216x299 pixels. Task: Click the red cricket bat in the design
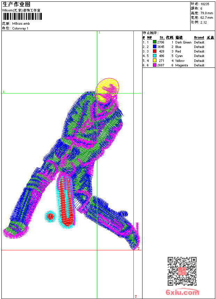tap(65, 200)
